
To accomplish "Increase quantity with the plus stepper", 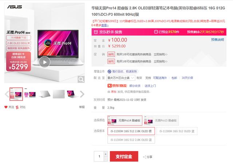I will (x=106, y=154).
